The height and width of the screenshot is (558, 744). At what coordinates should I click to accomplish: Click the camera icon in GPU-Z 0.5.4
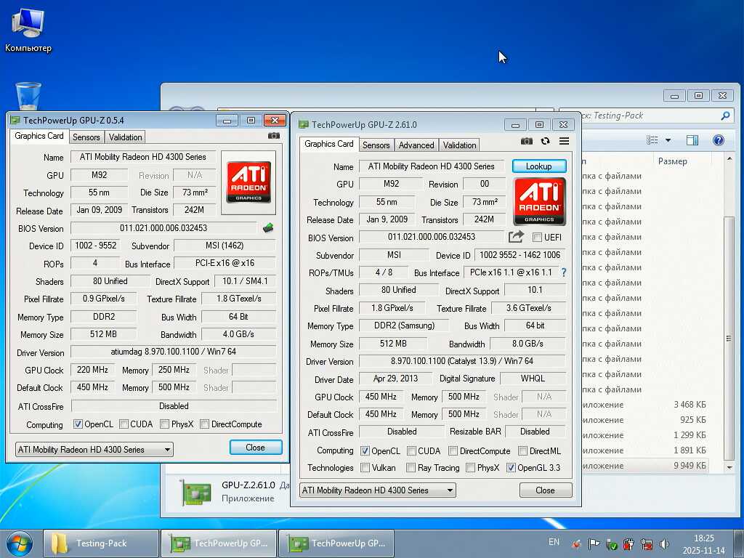[x=274, y=136]
